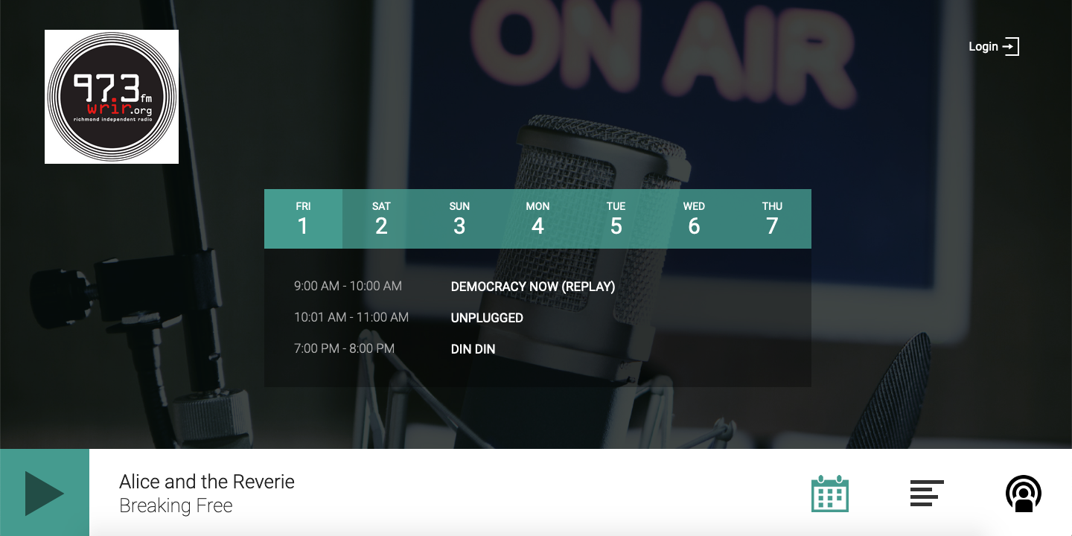Open the schedule calendar icon
Screen dimensions: 1072x536
pyautogui.click(x=829, y=493)
